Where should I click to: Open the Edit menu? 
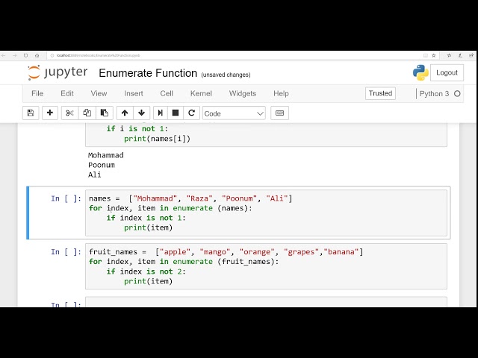[x=67, y=93]
